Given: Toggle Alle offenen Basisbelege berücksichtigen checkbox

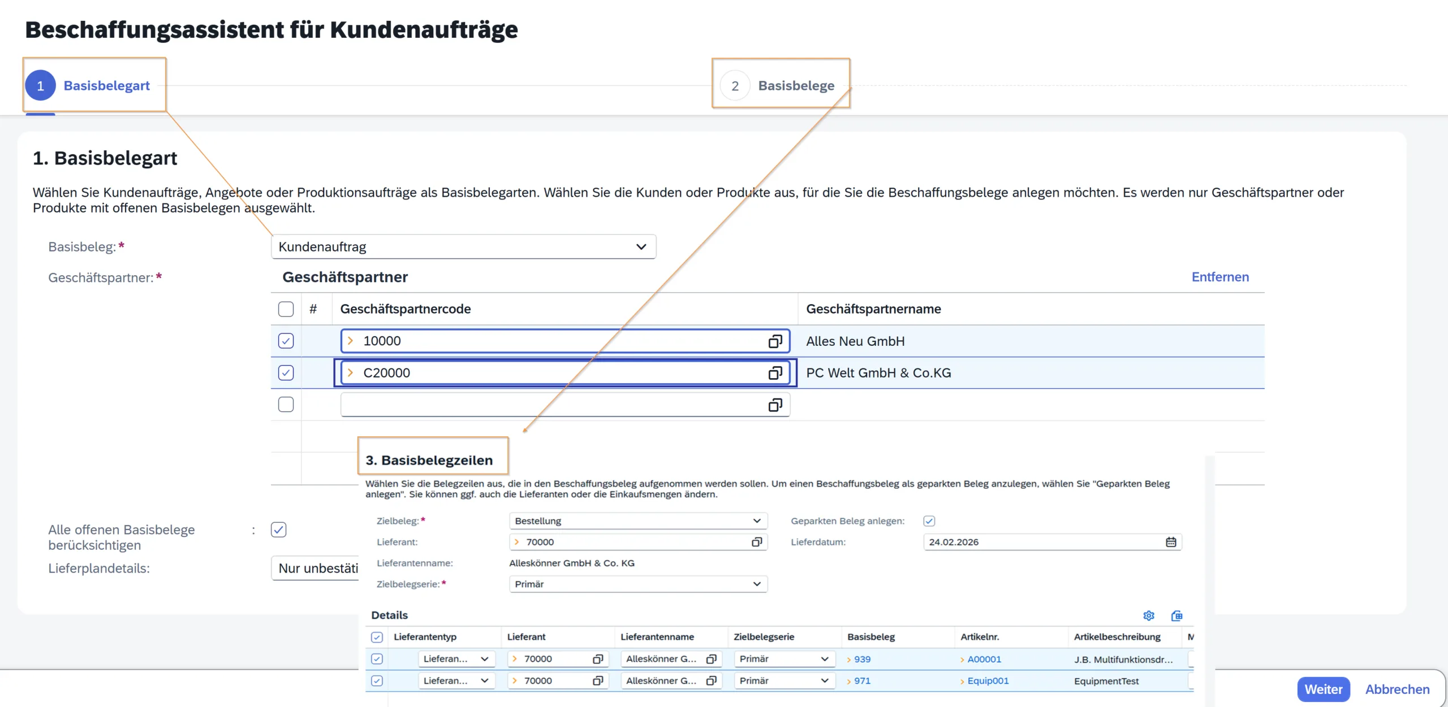Looking at the screenshot, I should coord(279,530).
